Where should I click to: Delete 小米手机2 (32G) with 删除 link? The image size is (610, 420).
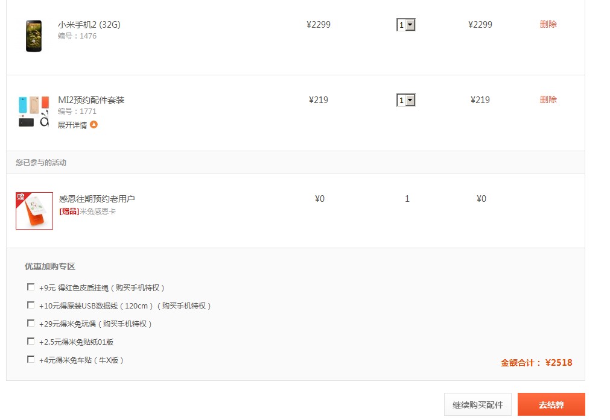tap(548, 24)
